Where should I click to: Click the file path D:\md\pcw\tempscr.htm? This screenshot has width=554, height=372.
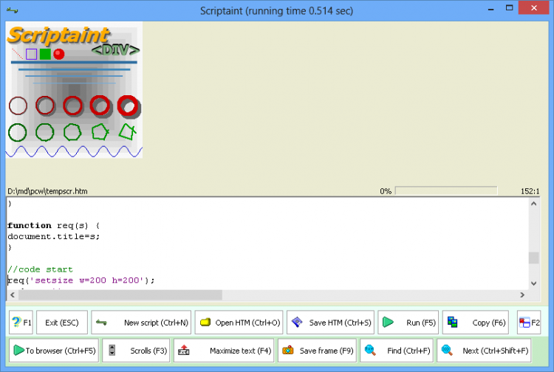[x=47, y=191]
